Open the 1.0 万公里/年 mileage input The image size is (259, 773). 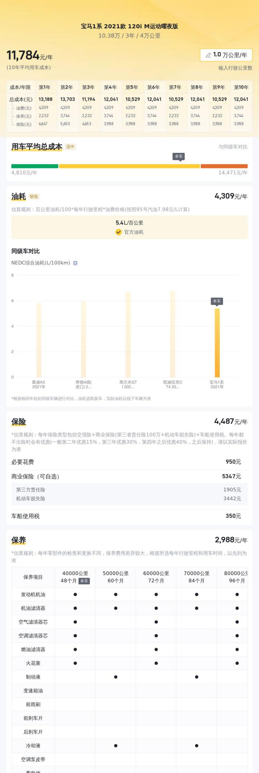pos(226,55)
